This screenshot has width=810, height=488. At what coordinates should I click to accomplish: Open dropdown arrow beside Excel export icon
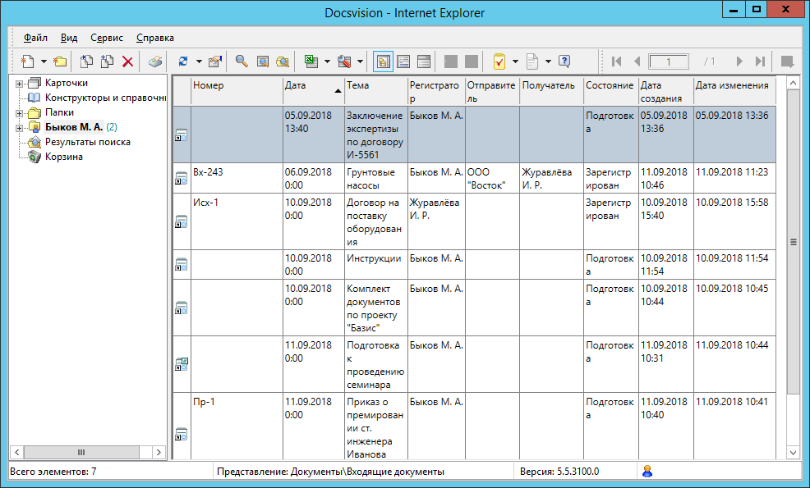coord(327,62)
